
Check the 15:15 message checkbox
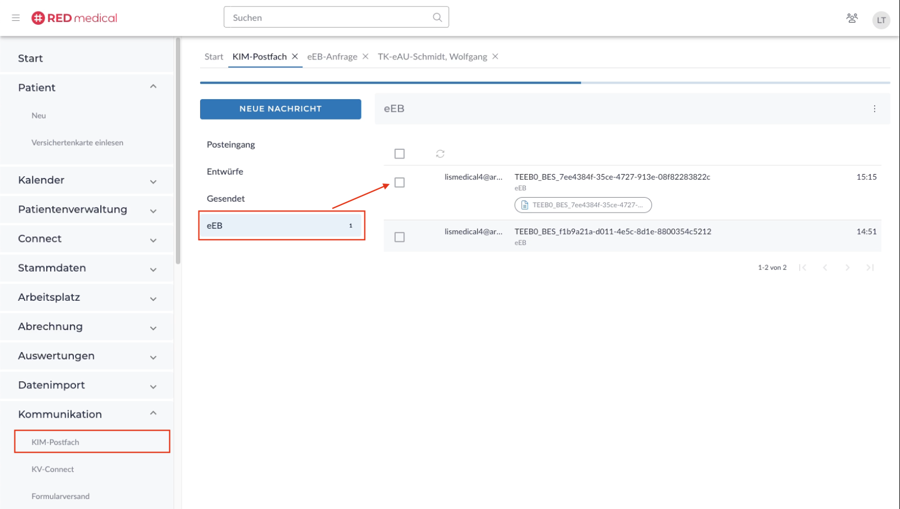(400, 182)
